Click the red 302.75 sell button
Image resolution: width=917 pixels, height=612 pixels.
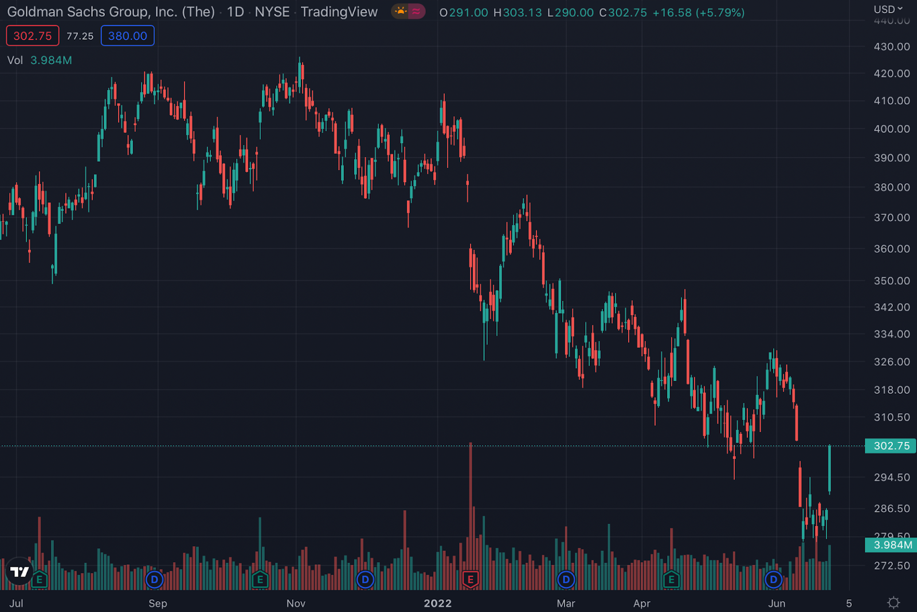click(33, 36)
